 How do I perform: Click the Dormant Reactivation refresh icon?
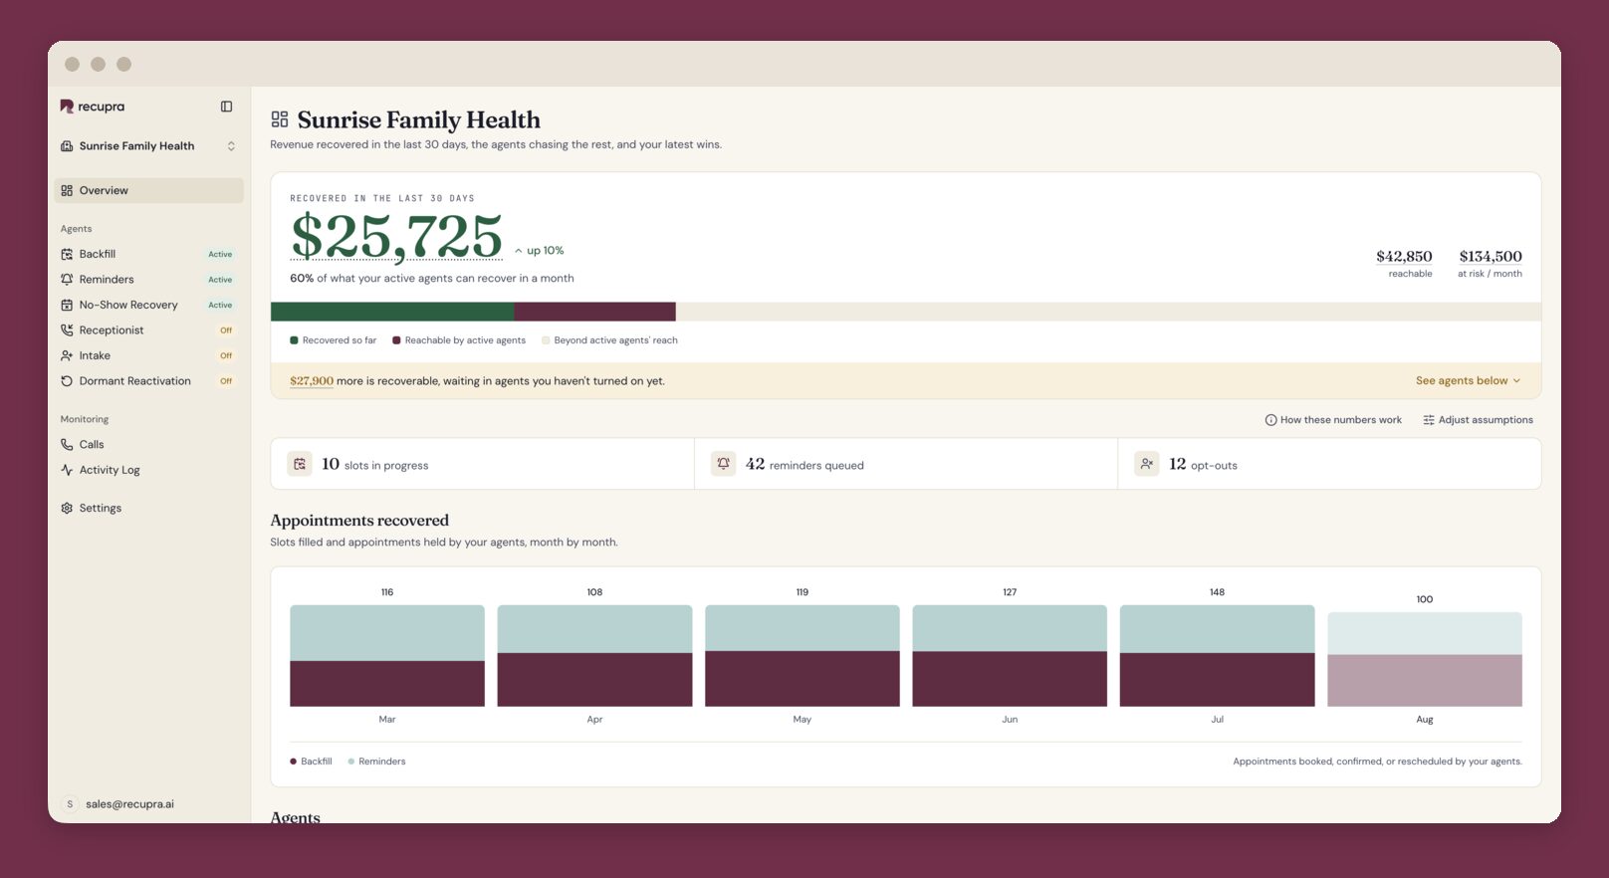(x=67, y=381)
